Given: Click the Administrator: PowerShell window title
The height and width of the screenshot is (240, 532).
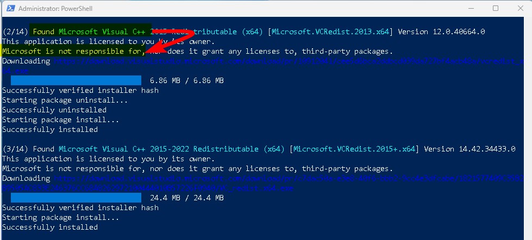Looking at the screenshot, I should click(55, 9).
